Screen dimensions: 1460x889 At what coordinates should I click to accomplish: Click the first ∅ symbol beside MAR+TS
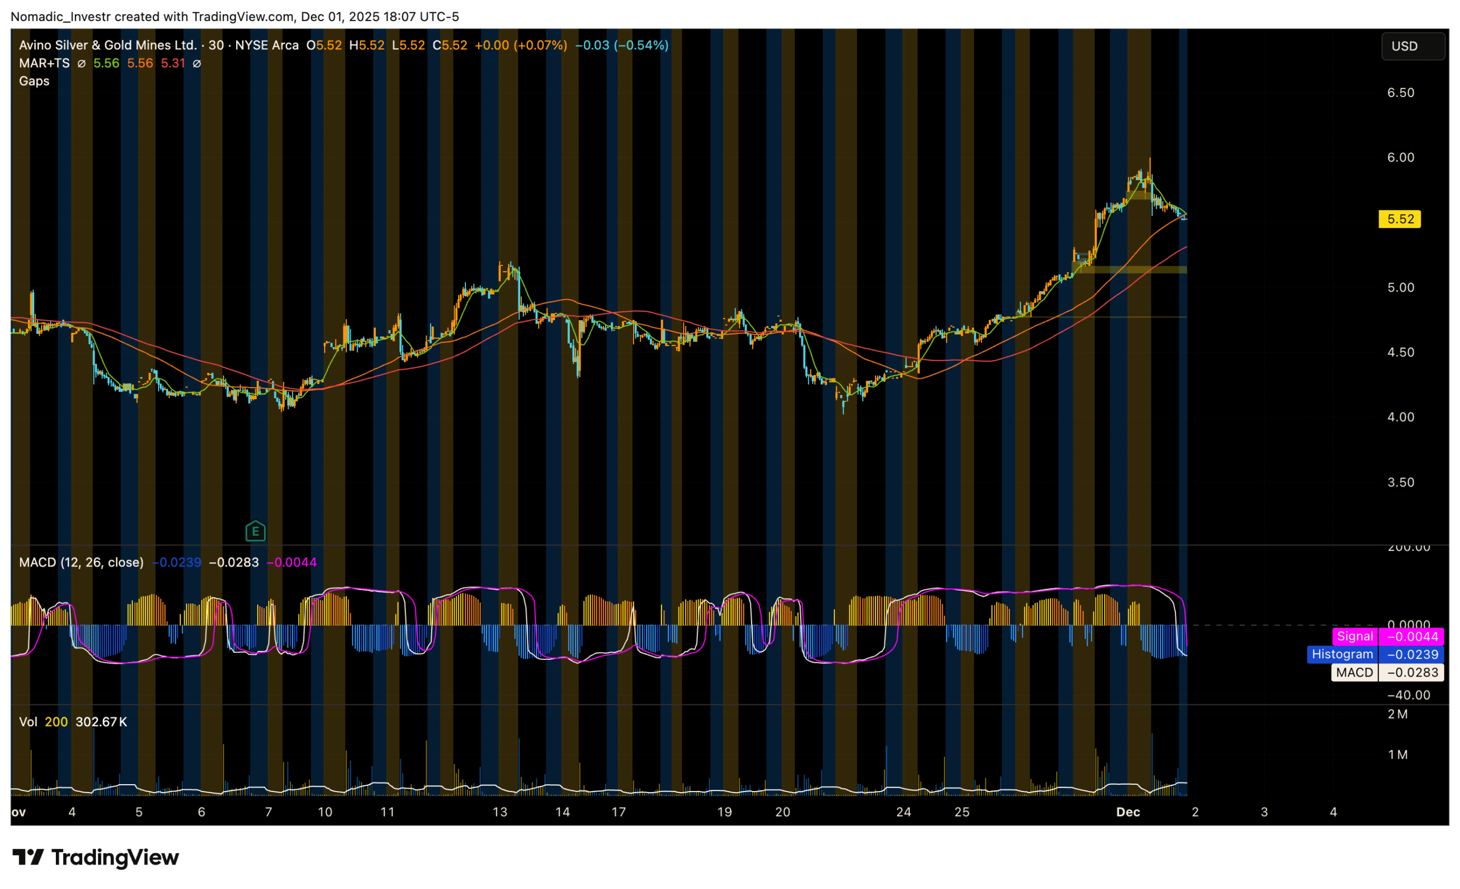[x=82, y=63]
